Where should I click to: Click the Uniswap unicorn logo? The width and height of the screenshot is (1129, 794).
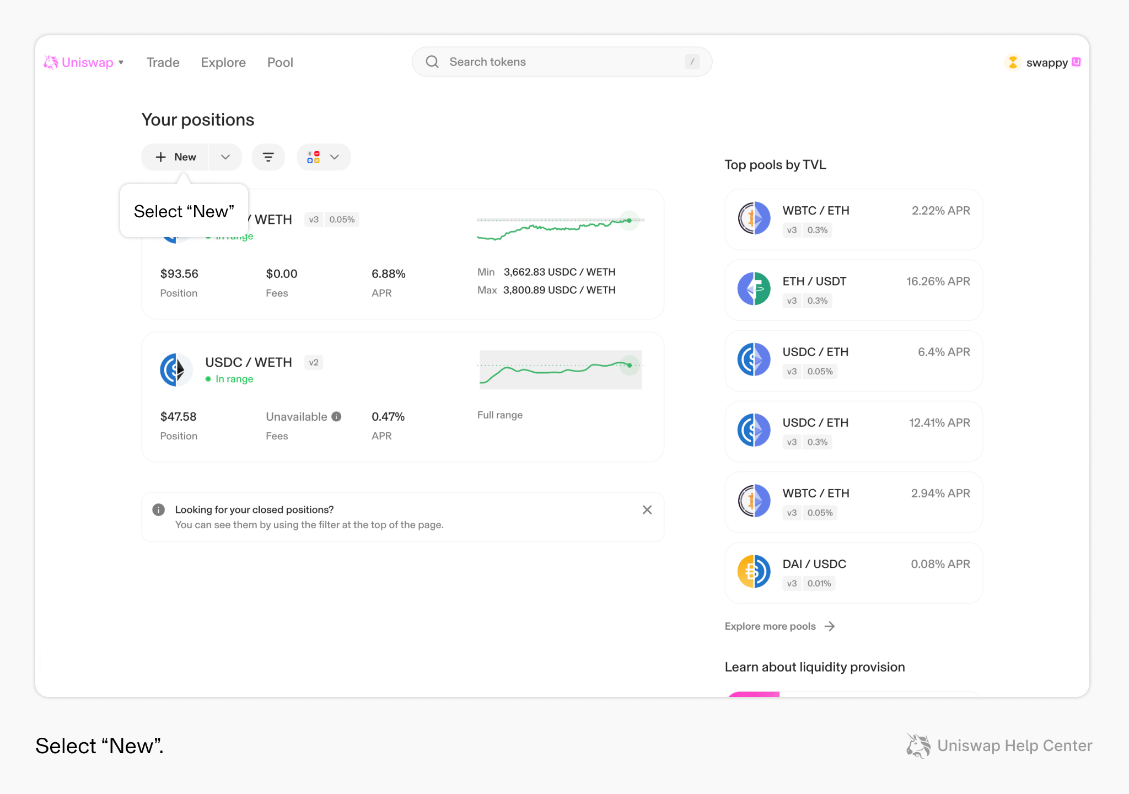[x=51, y=62]
